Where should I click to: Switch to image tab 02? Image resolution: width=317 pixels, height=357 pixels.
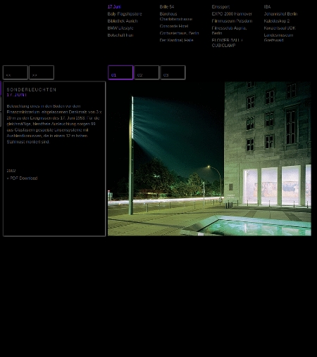[x=147, y=72]
